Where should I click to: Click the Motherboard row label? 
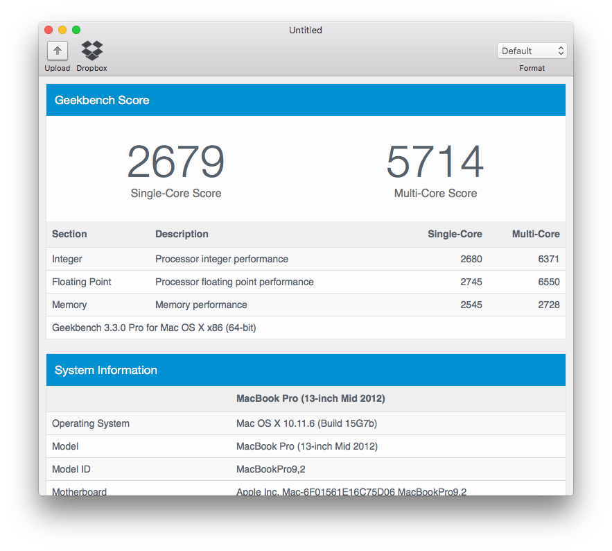click(x=79, y=491)
